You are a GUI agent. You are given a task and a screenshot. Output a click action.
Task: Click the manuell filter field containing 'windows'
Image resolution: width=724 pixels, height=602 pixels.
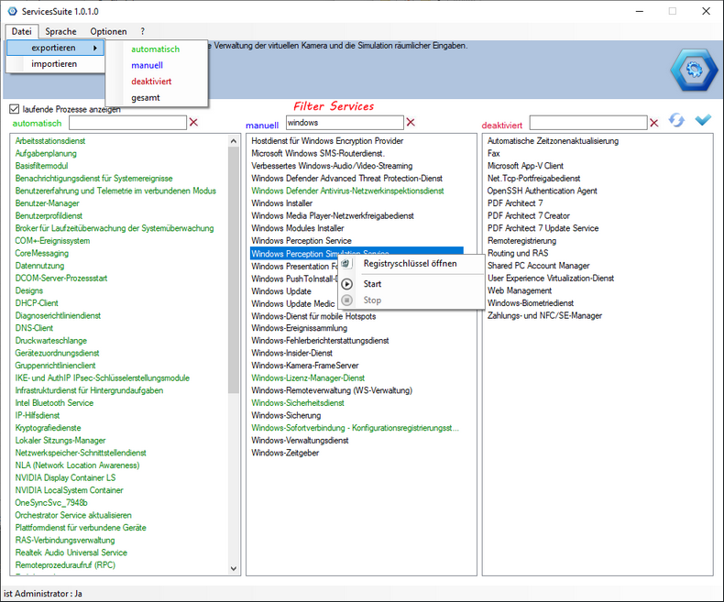point(345,123)
